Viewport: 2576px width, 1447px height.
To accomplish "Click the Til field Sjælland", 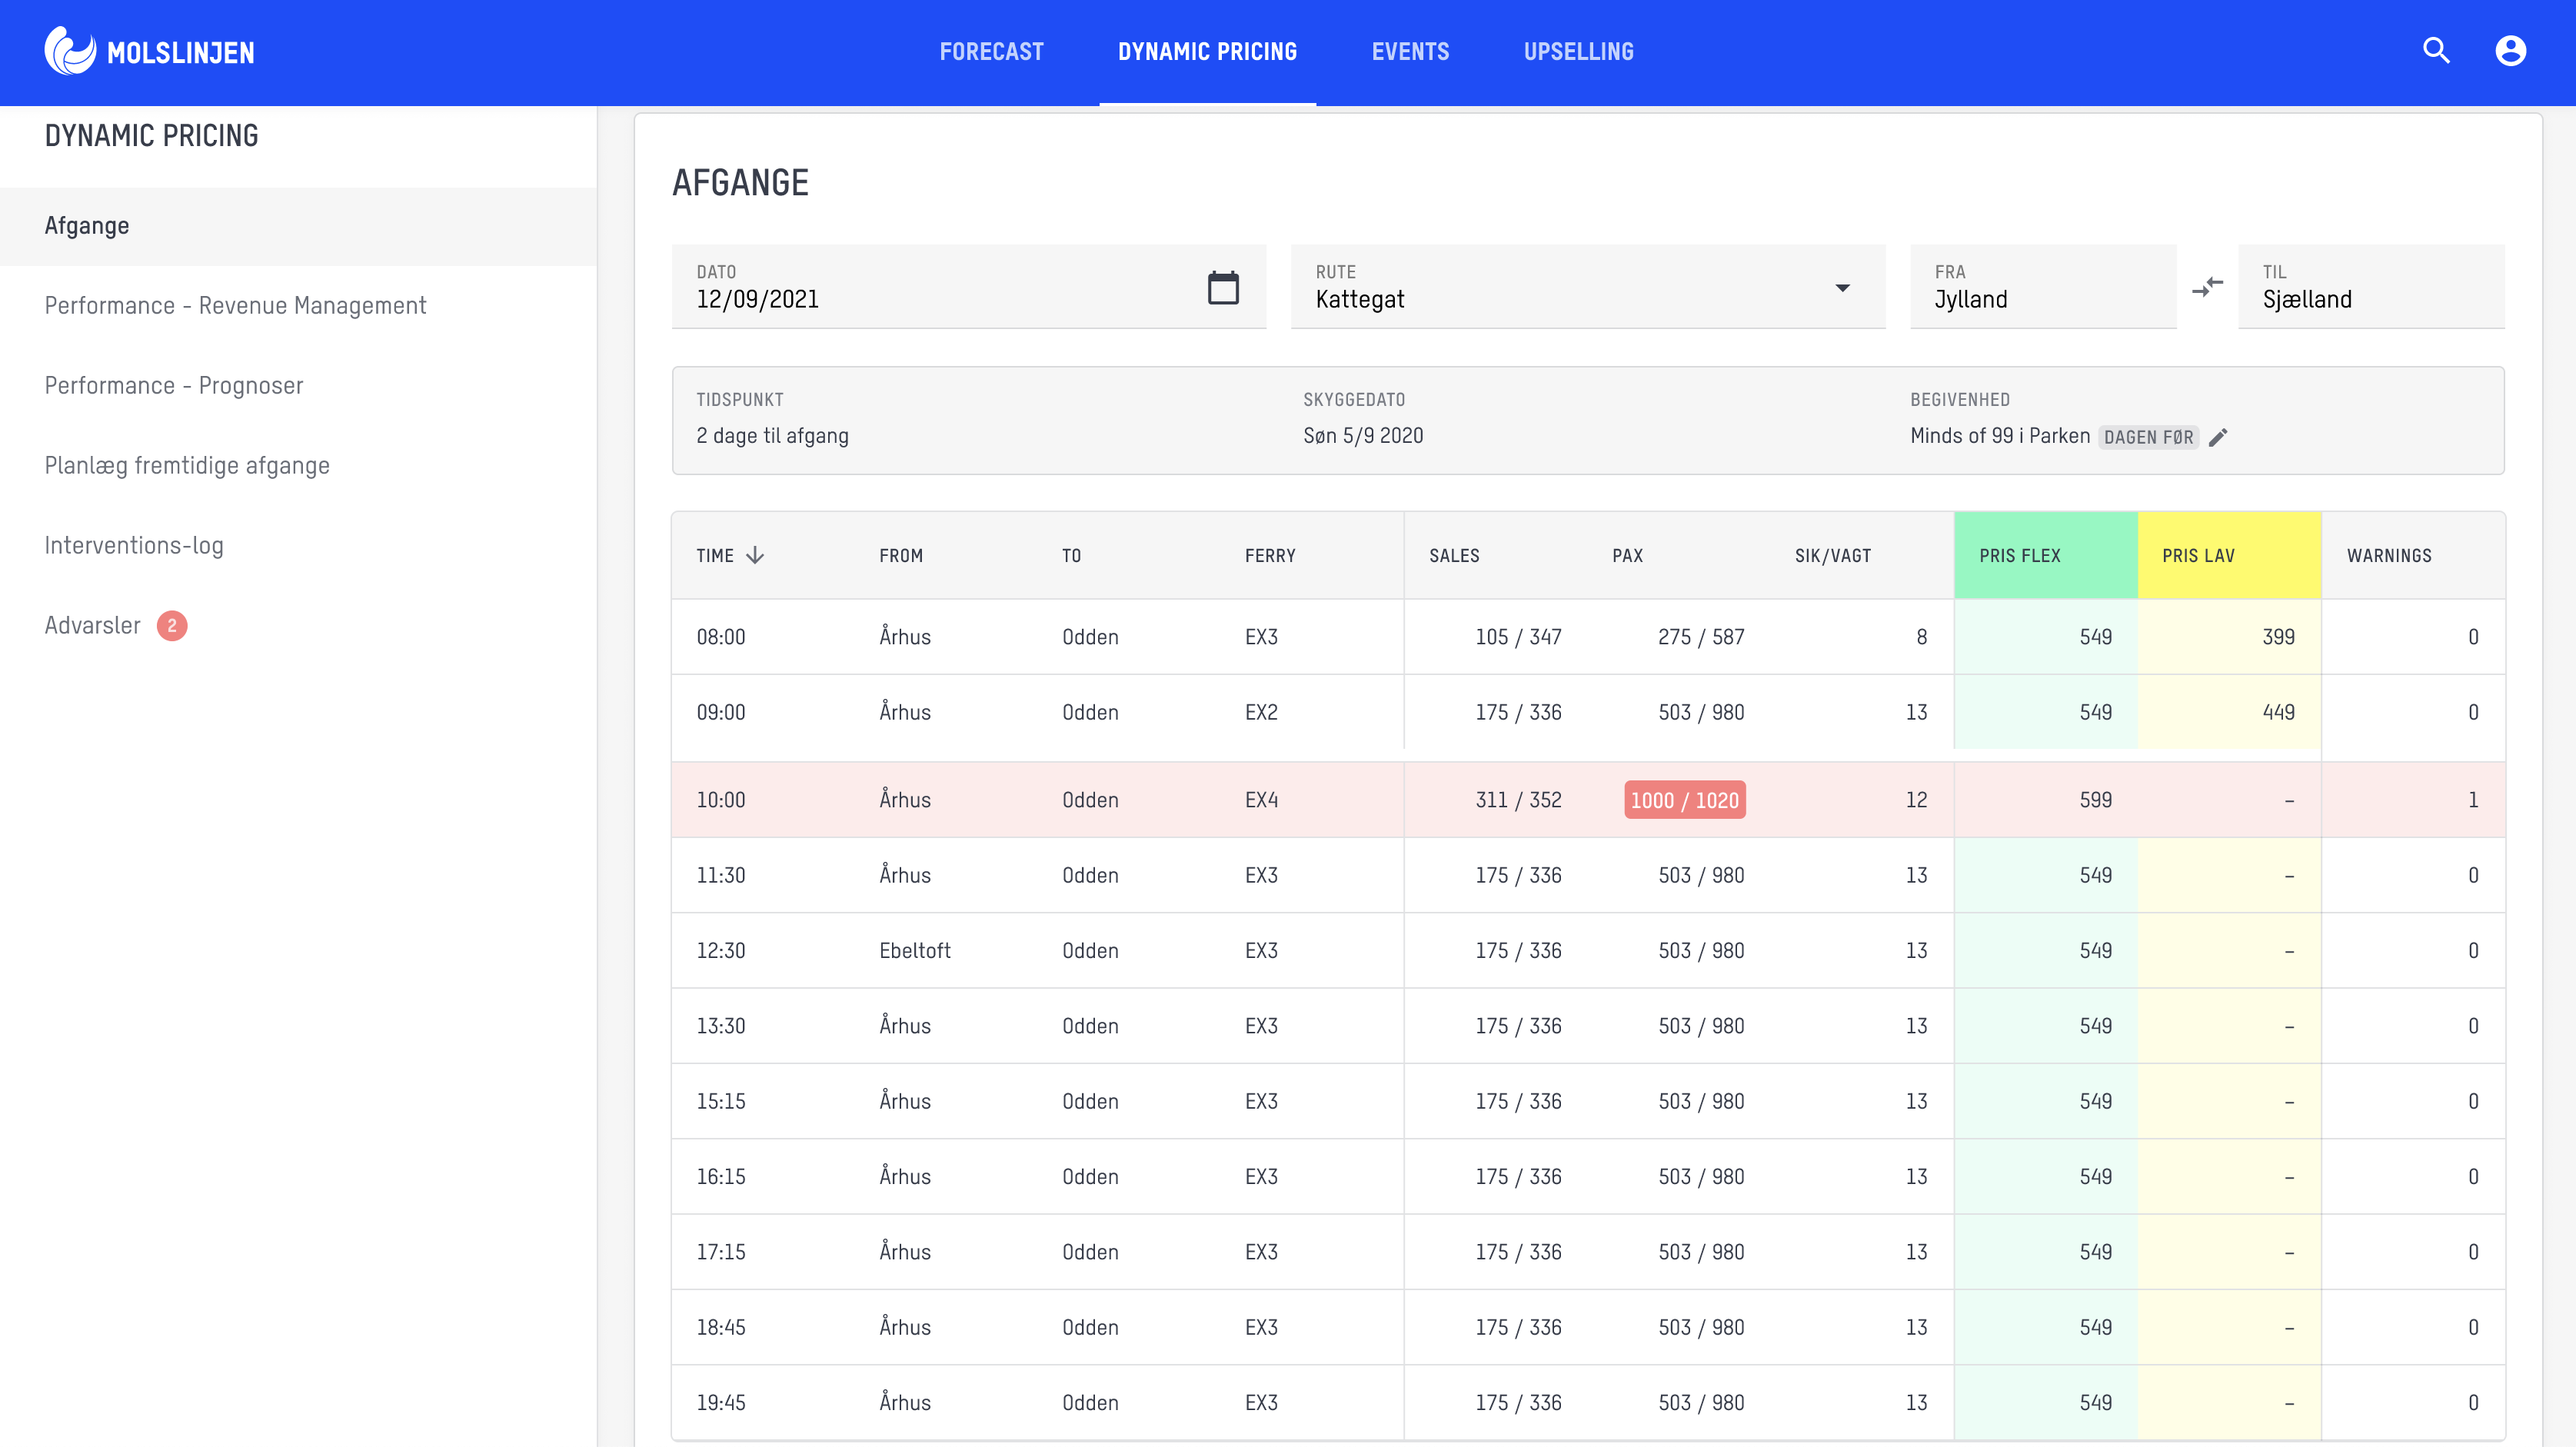I will [x=2371, y=287].
